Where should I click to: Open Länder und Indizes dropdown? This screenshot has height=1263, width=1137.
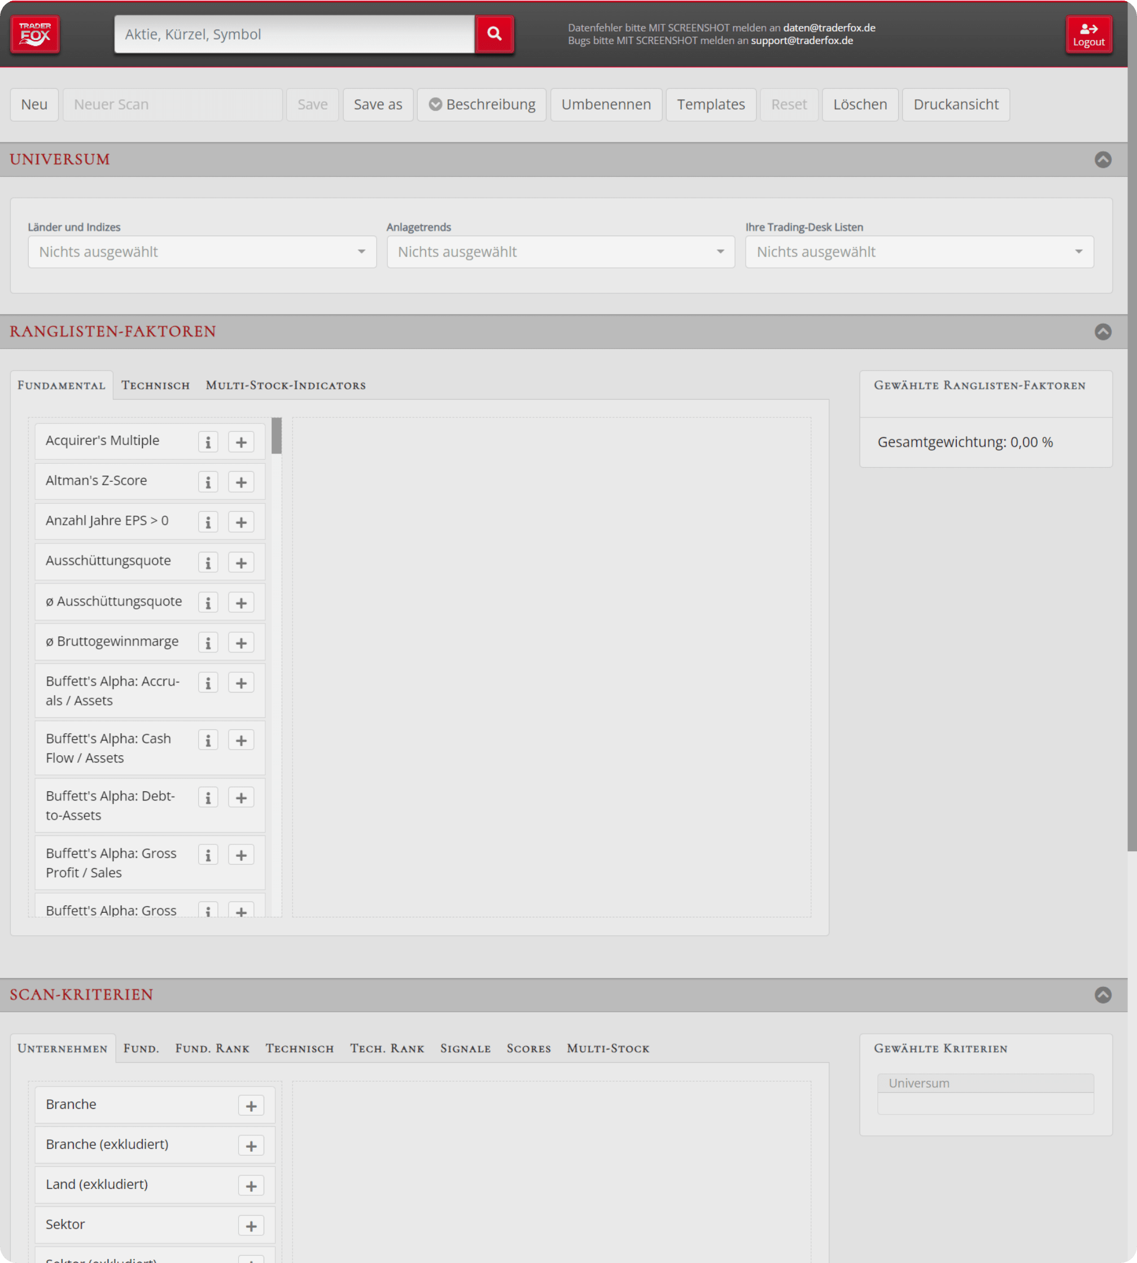point(202,252)
